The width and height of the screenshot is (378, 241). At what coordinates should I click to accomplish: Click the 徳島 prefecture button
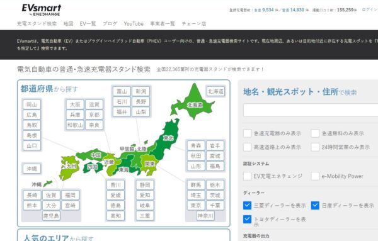tap(116, 205)
